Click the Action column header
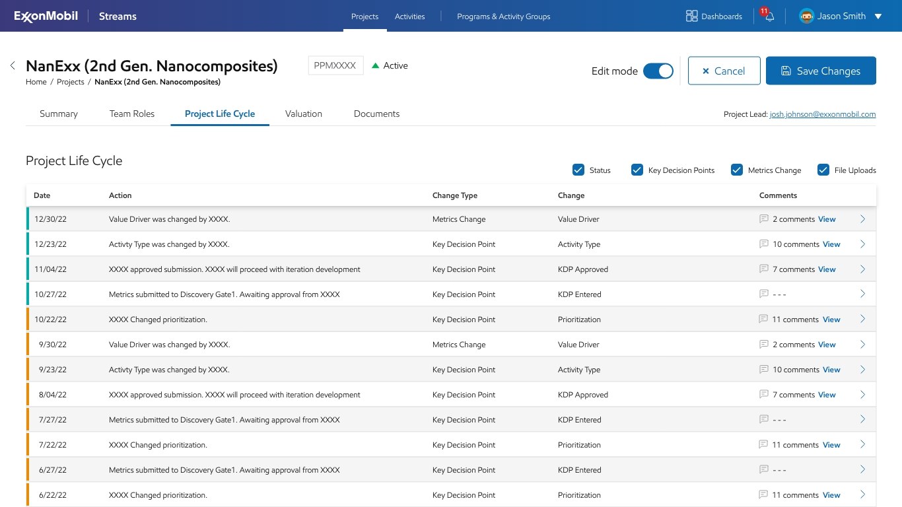 [x=120, y=195]
